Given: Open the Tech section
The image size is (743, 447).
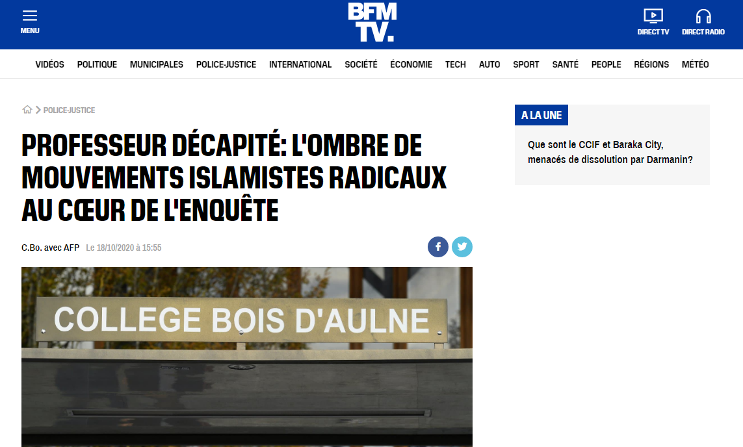Looking at the screenshot, I should coord(456,64).
